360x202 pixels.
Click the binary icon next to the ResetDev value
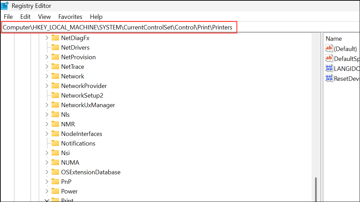(x=329, y=78)
